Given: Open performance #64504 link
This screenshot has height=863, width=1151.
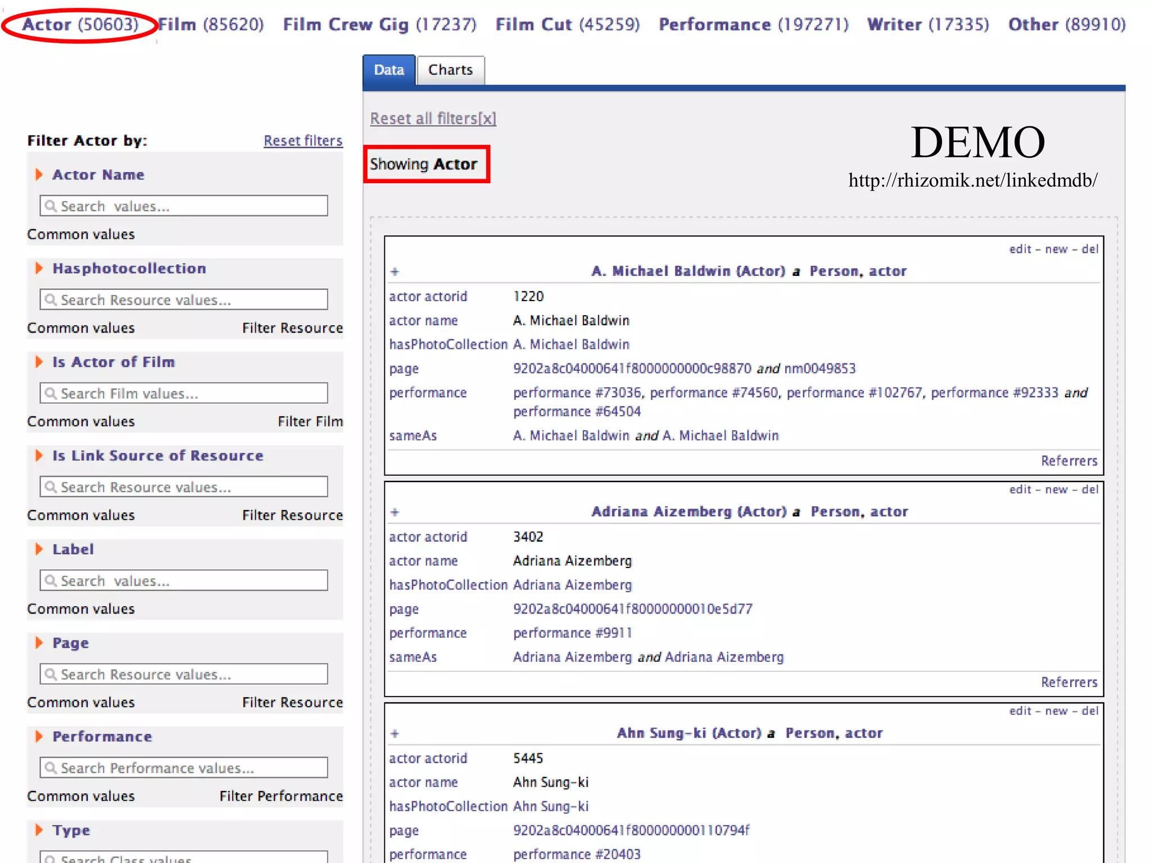Looking at the screenshot, I should (x=577, y=412).
